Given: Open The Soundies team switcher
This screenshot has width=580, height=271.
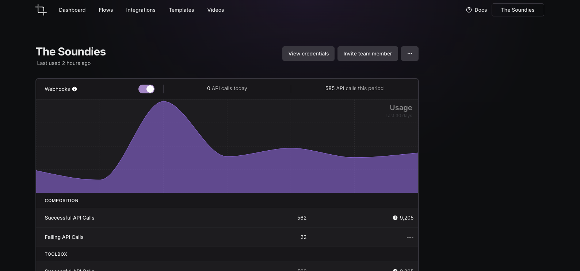Looking at the screenshot, I should point(518,10).
